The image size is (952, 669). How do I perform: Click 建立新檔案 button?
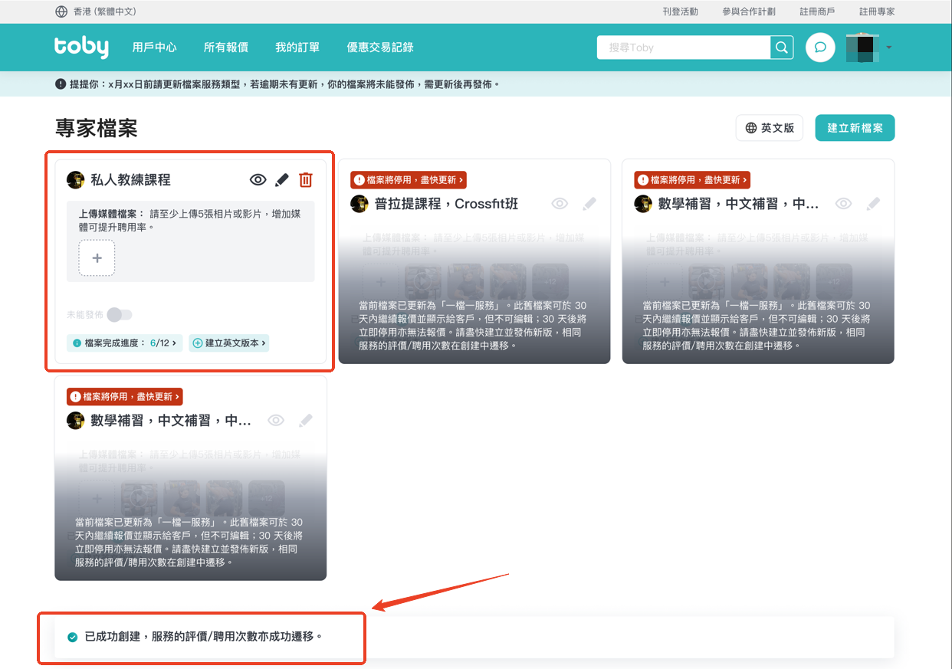(x=855, y=128)
